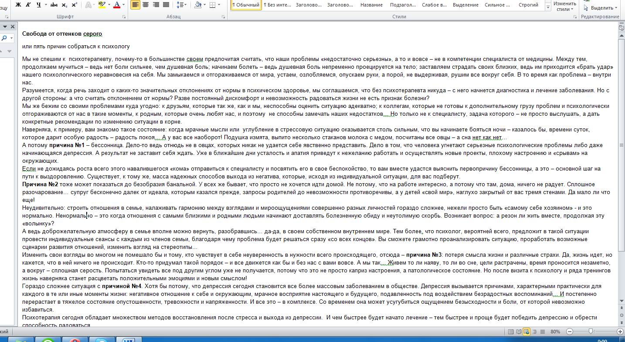Expand the styles gallery
The height and width of the screenshot is (342, 625).
547,8
